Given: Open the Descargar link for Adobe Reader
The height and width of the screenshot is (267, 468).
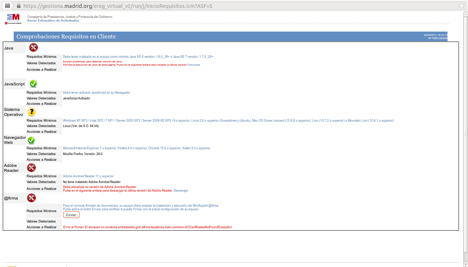Looking at the screenshot, I should pos(181,191).
